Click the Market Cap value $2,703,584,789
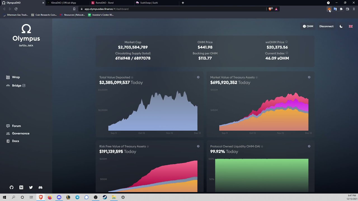 tap(133, 47)
